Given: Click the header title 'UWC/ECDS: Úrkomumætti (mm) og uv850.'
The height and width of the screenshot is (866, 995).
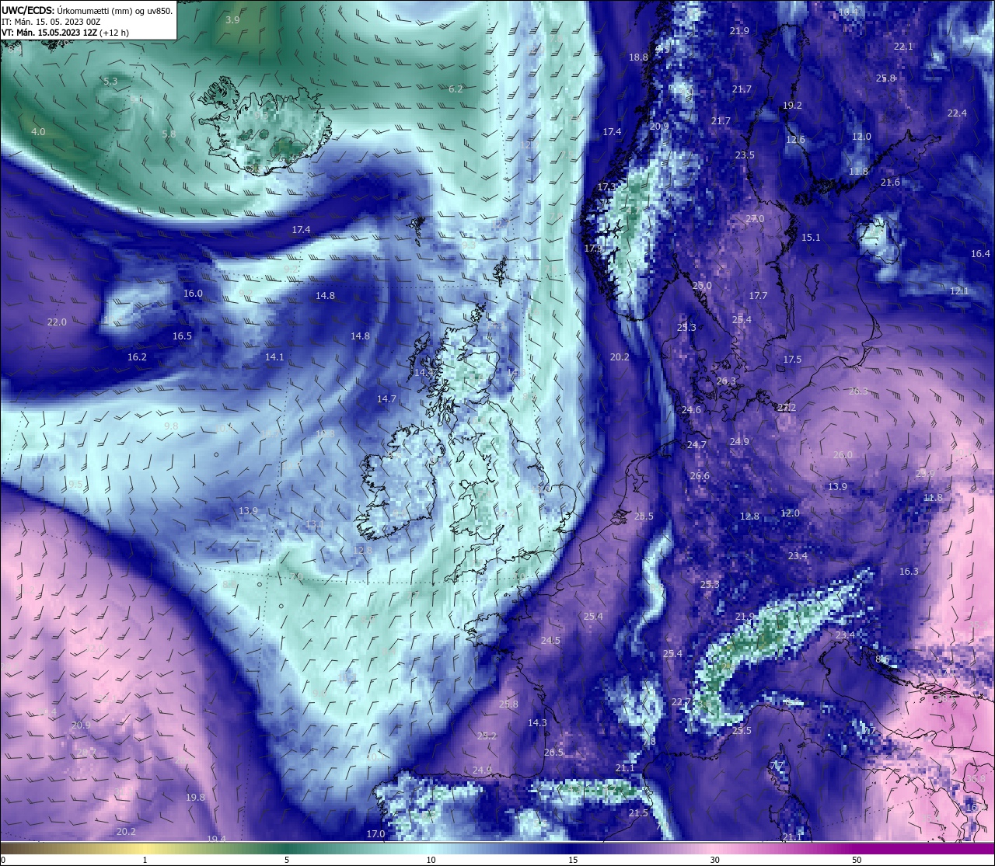Looking at the screenshot, I should point(86,10).
